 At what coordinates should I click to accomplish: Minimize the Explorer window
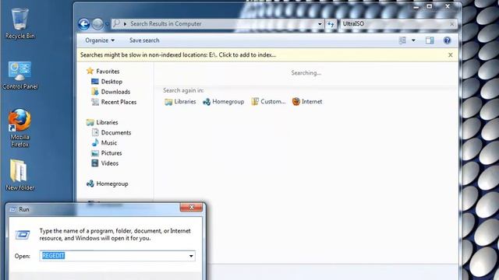pyautogui.click(x=416, y=7)
